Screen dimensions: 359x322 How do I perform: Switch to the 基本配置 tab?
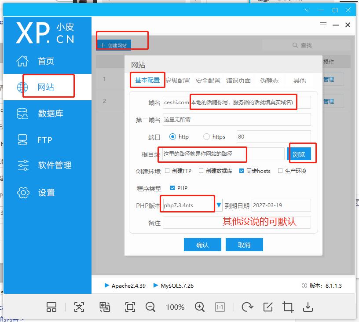[147, 80]
